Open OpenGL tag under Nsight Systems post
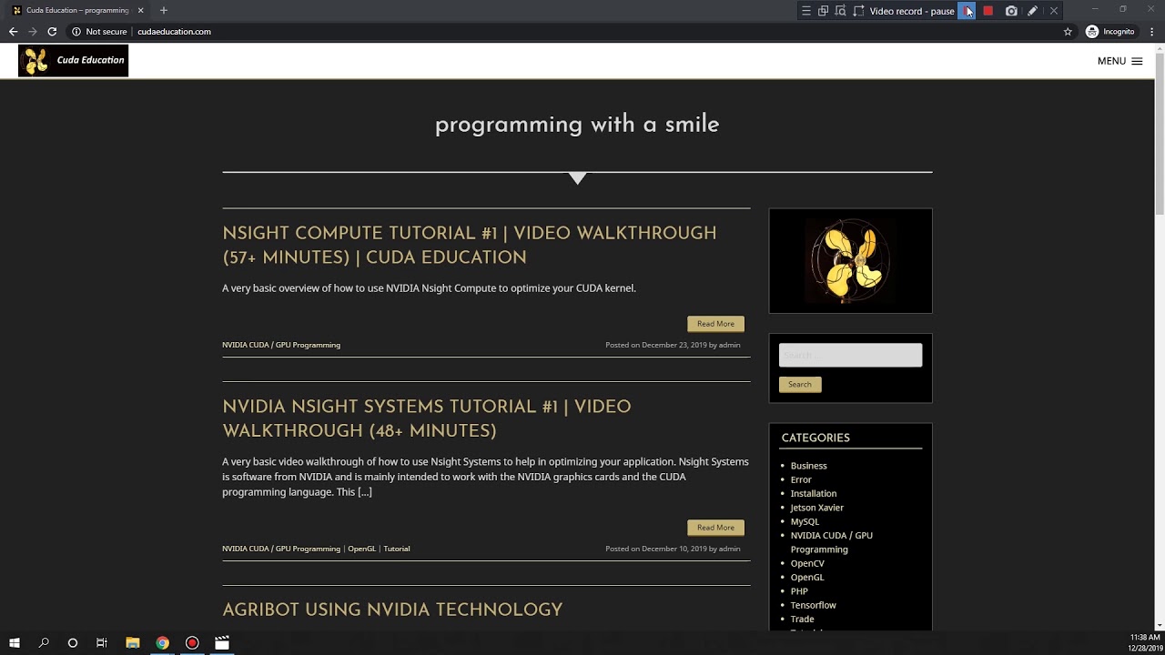This screenshot has width=1165, height=655. coord(361,549)
